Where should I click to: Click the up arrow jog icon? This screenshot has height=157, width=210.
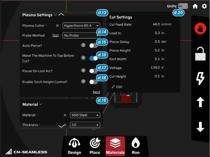pyautogui.click(x=200, y=102)
